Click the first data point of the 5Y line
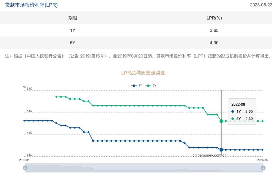Image resolution: width=272 pixels, height=174 pixels. pyautogui.click(x=56, y=97)
